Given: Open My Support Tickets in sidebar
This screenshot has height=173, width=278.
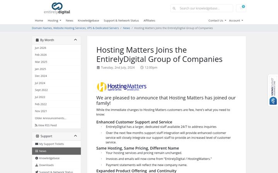Looking at the screenshot, I should (56, 144).
